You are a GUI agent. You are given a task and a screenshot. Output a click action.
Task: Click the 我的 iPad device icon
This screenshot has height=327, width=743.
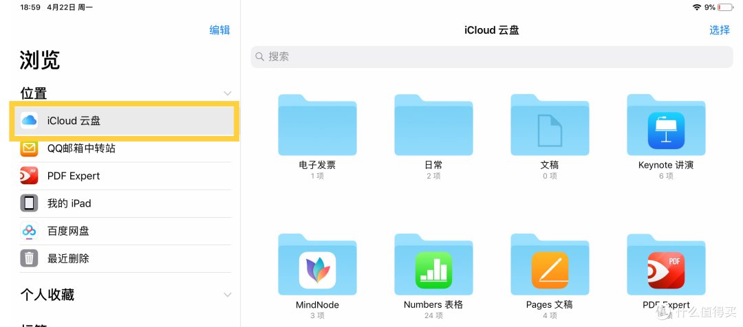(x=29, y=203)
